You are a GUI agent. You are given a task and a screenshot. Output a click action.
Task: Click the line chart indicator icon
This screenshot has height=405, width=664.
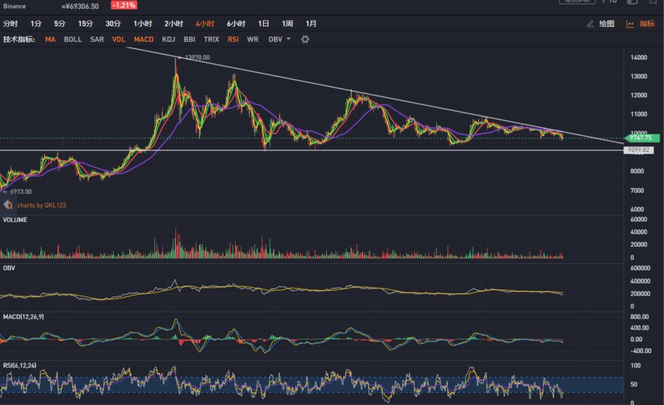pyautogui.click(x=630, y=24)
